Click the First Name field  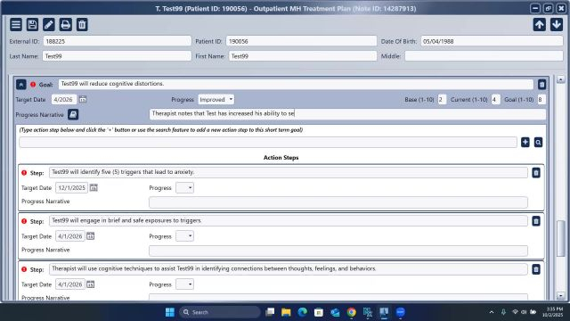click(303, 56)
